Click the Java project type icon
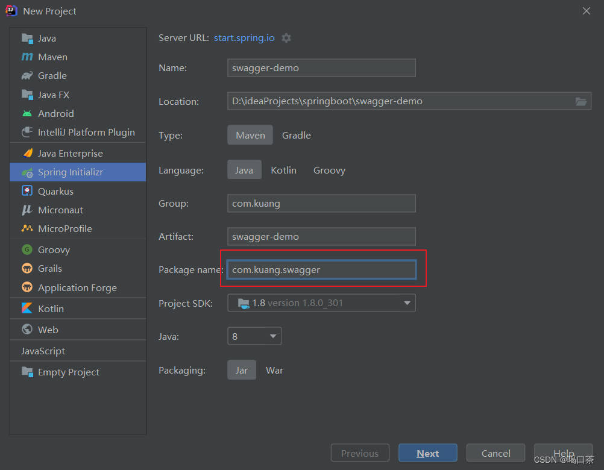The width and height of the screenshot is (604, 470). [x=27, y=38]
